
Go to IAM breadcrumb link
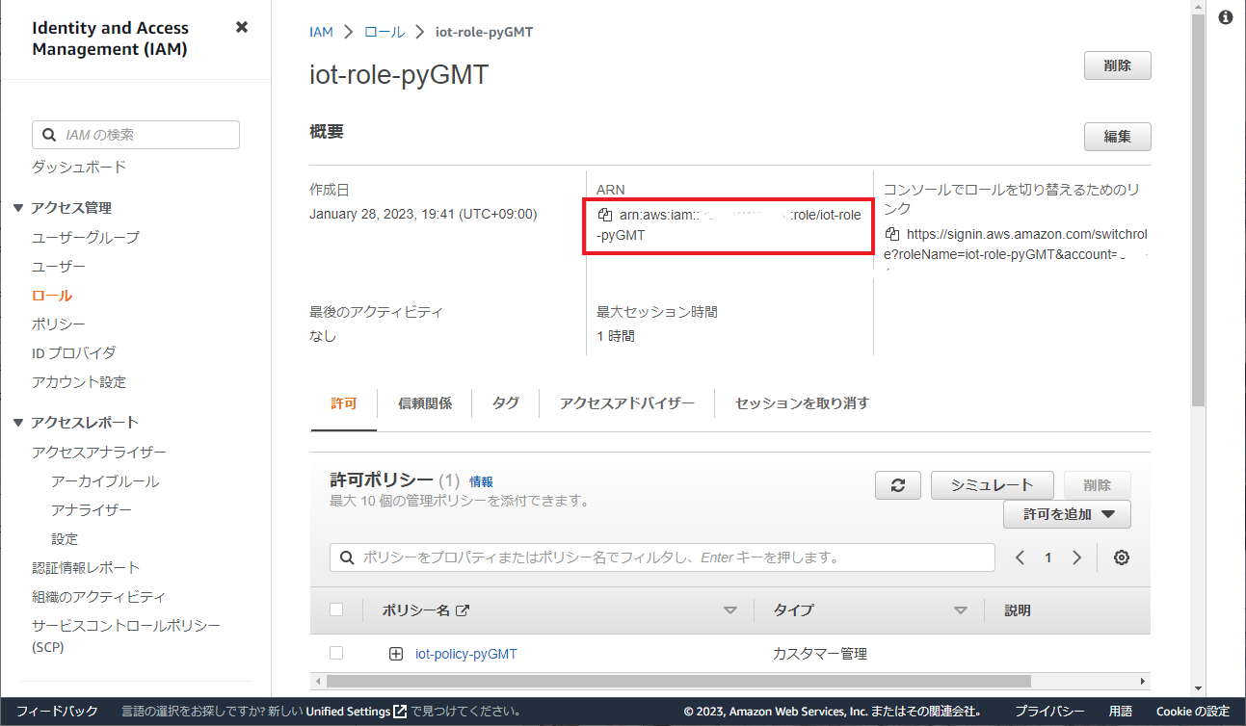(321, 32)
